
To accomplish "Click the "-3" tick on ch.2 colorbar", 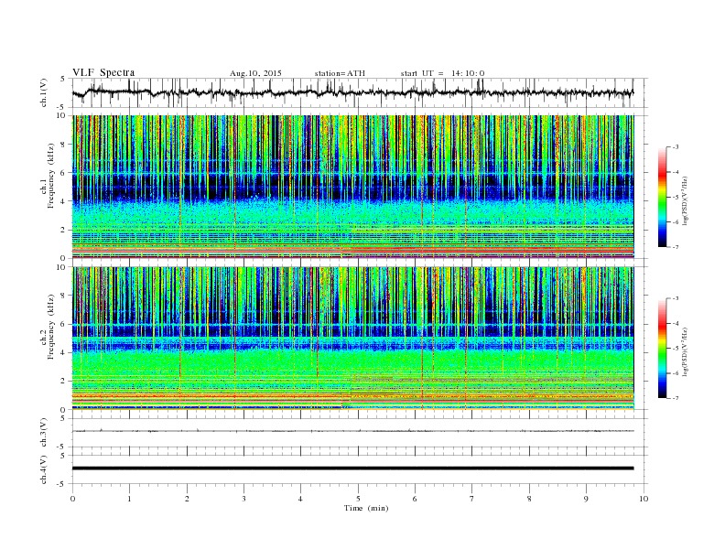I will [676, 298].
